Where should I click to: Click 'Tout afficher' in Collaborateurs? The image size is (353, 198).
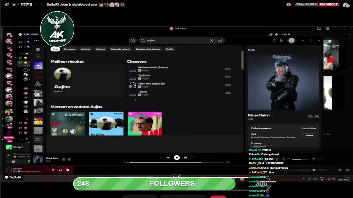(309, 128)
